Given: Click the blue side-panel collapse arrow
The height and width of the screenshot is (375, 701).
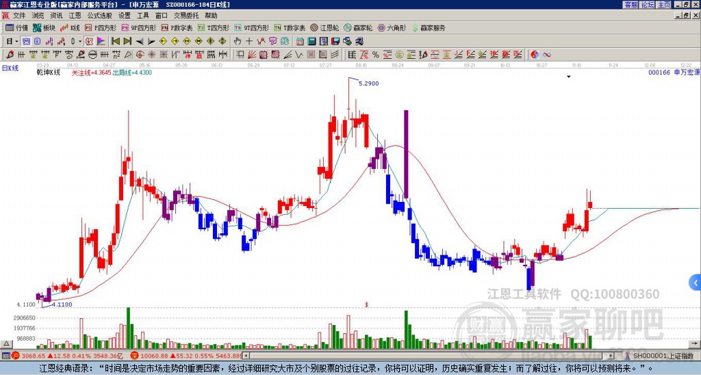Looking at the screenshot, I should 696,283.
